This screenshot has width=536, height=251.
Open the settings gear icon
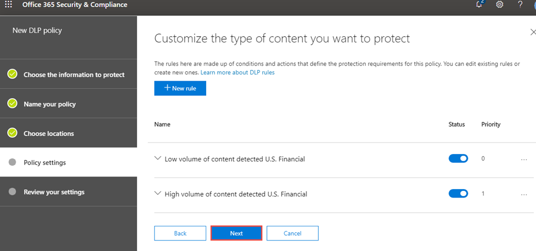[x=499, y=5]
